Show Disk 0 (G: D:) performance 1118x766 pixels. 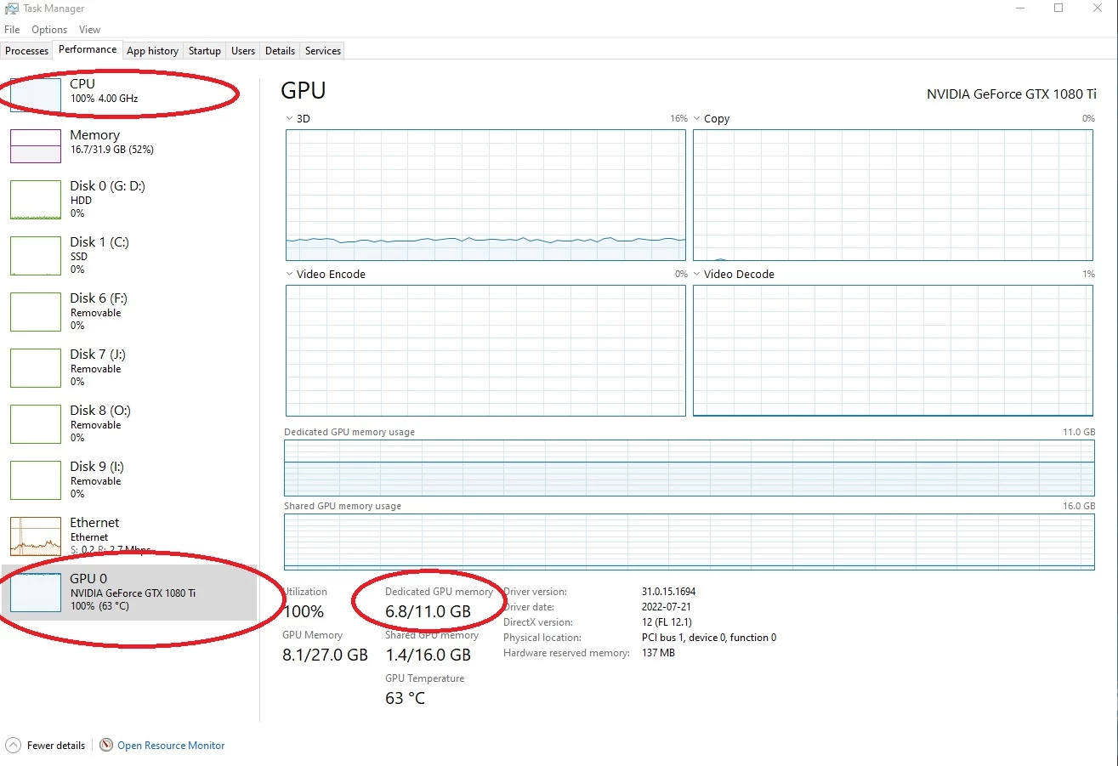point(129,199)
